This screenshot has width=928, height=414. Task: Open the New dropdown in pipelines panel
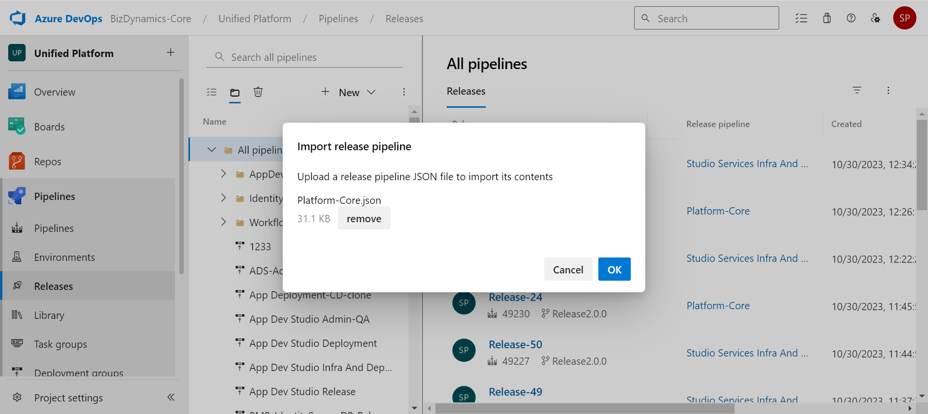348,92
